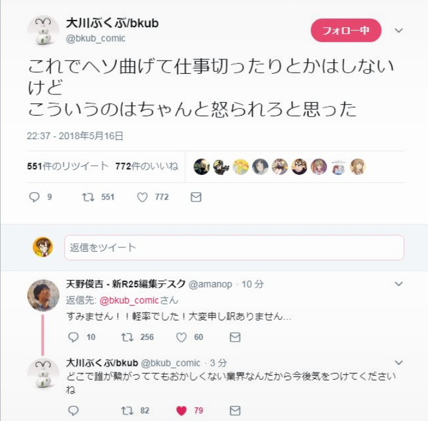Expand options chevron on bkub's bottom reply
This screenshot has height=421, width=428.
399,362
